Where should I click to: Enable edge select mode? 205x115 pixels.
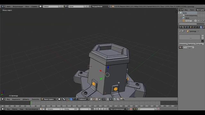coord(94,99)
